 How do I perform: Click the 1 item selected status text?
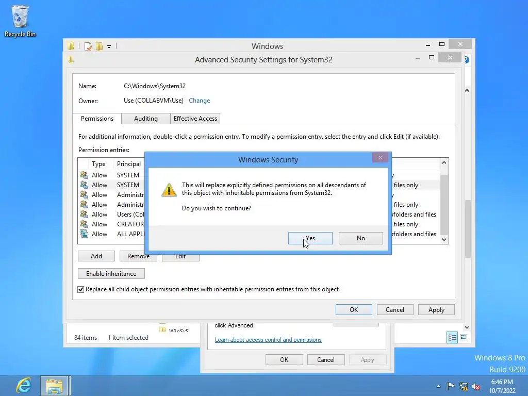click(128, 337)
